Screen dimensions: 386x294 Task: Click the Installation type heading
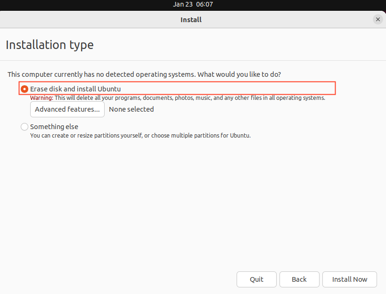point(49,45)
